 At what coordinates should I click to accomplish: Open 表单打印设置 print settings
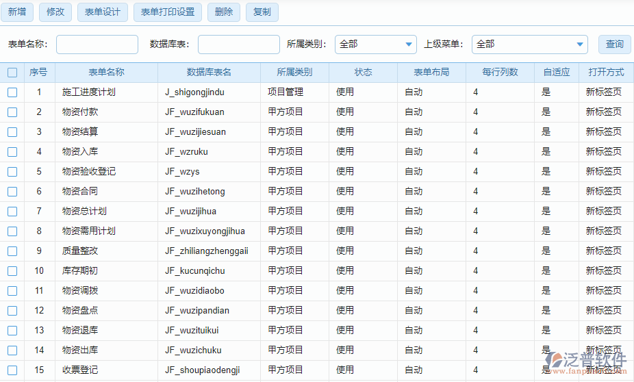pos(168,12)
